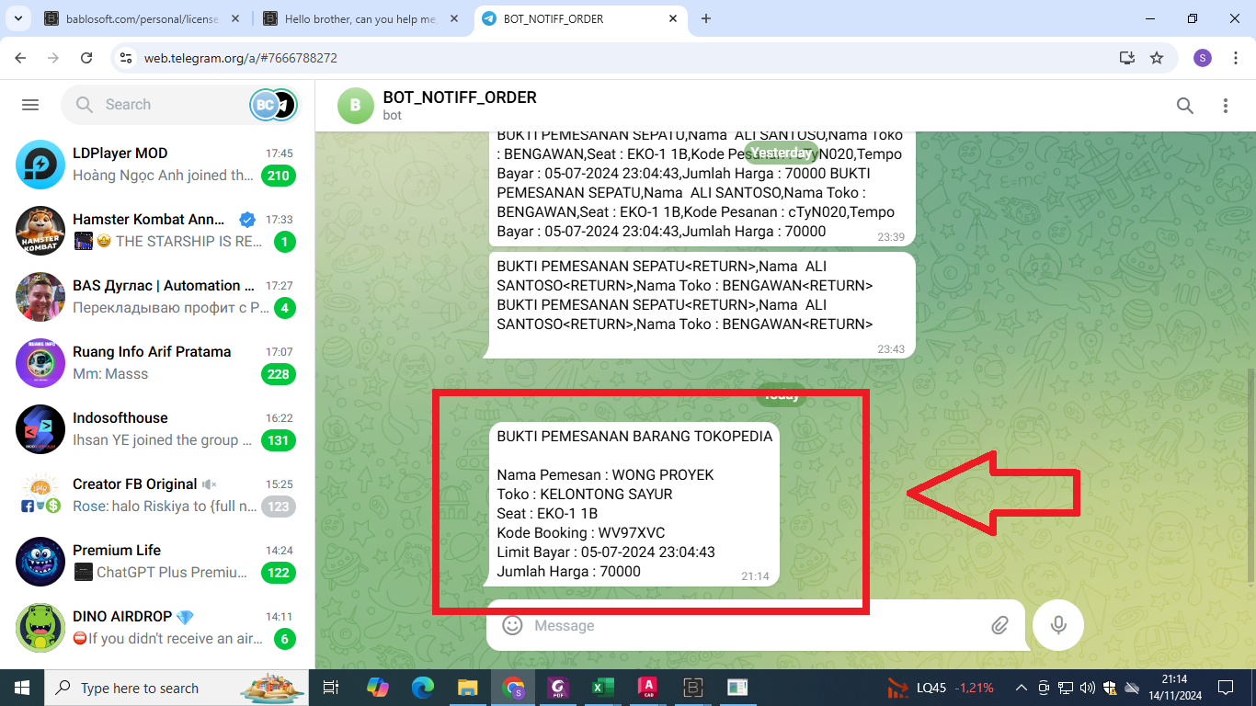Open the Telegram hamburger menu
Image resolution: width=1256 pixels, height=706 pixels.
(x=29, y=104)
